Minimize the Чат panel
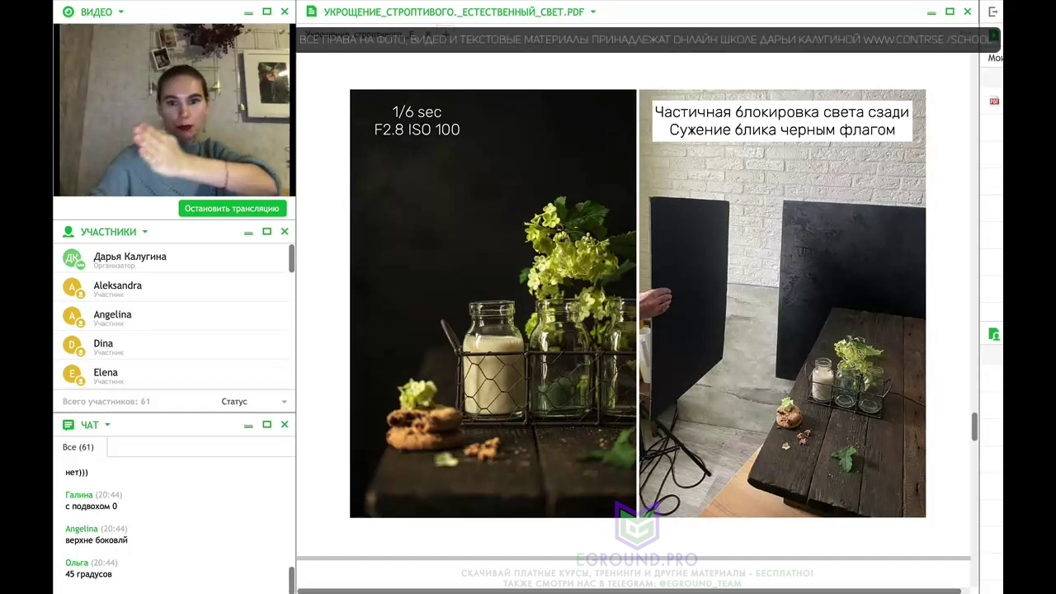Viewport: 1056px width, 594px height. click(248, 426)
